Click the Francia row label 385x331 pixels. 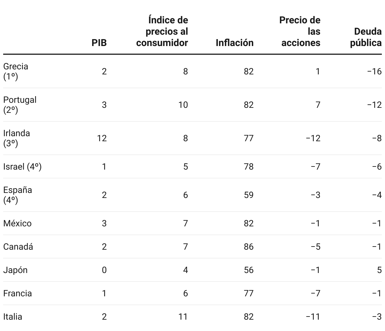pyautogui.click(x=17, y=293)
